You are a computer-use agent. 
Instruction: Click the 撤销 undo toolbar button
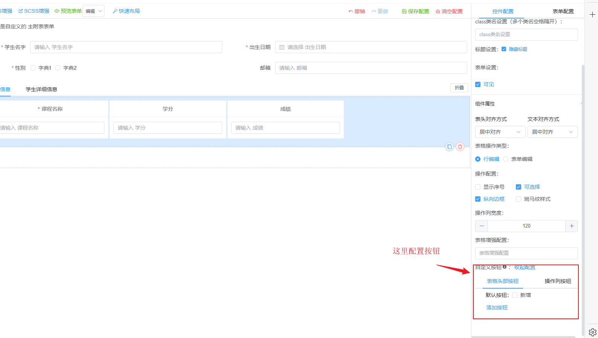pos(356,11)
